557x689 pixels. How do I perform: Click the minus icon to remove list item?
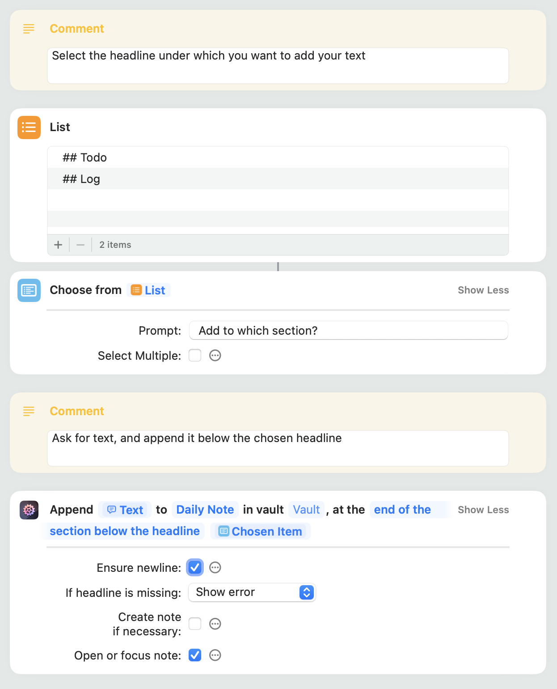coord(80,245)
